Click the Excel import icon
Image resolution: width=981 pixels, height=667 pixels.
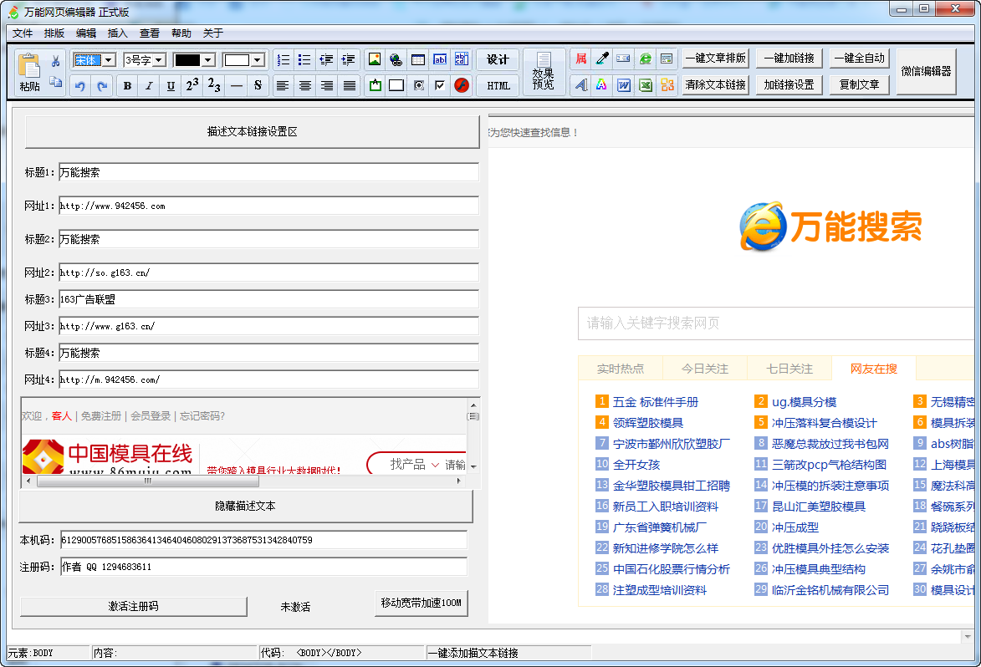coord(645,85)
